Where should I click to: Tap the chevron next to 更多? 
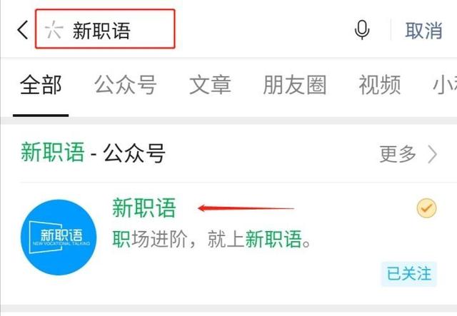pos(433,154)
